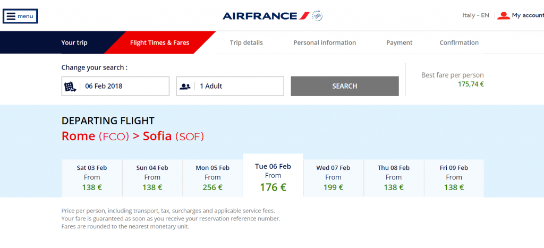This screenshot has width=544, height=248.
Task: Open the My account link
Action: (x=528, y=15)
